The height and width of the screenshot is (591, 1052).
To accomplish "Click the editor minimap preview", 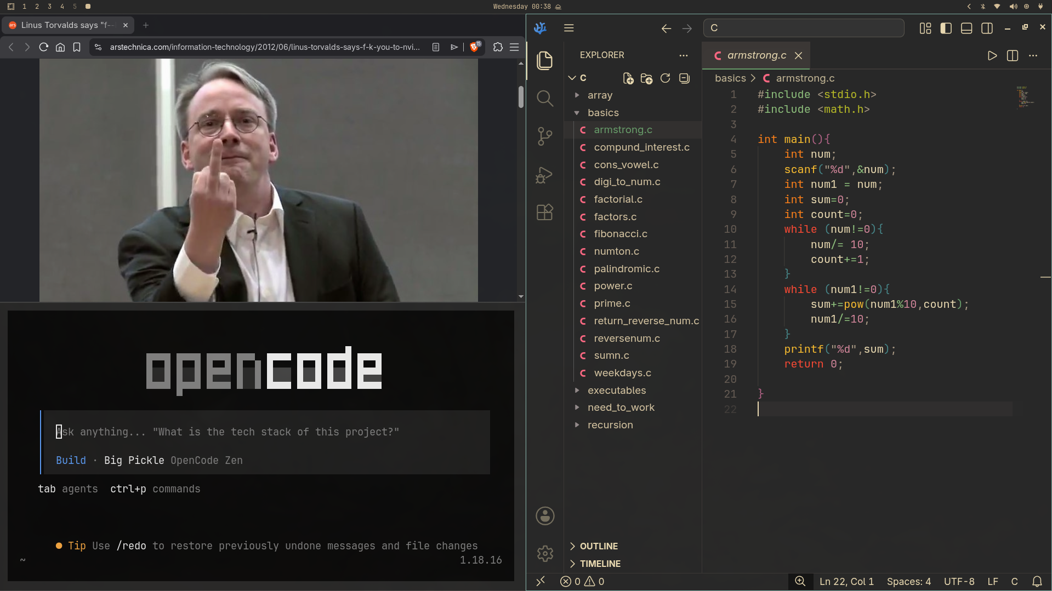I will coord(1024,97).
